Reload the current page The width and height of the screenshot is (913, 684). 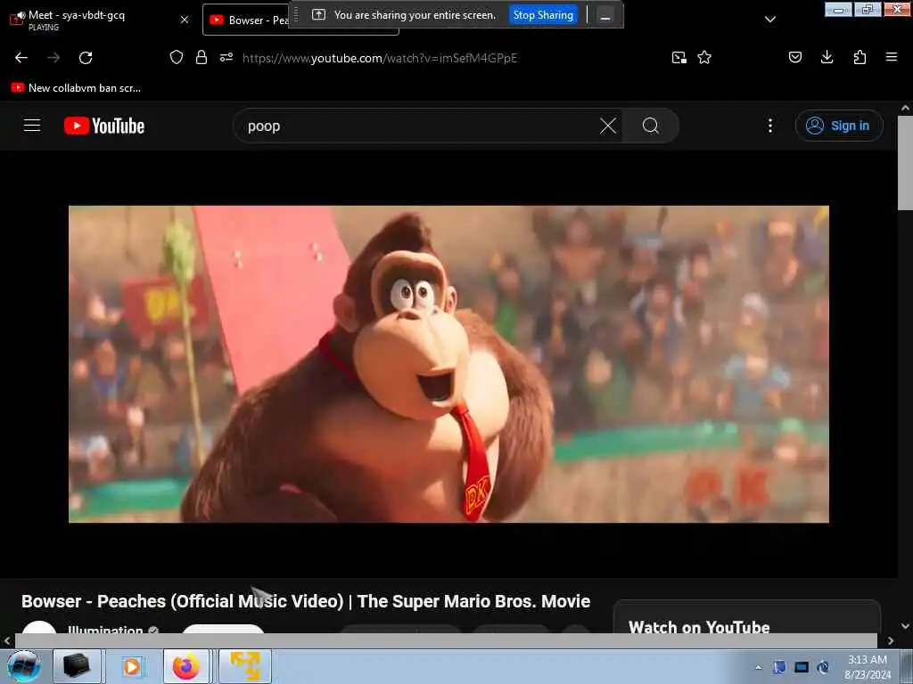86,58
